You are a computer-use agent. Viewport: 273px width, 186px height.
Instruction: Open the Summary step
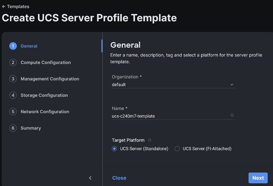click(25, 128)
